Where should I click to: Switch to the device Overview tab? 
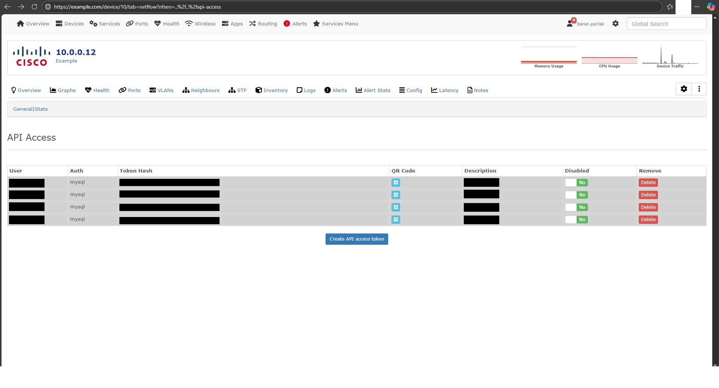[x=26, y=90]
